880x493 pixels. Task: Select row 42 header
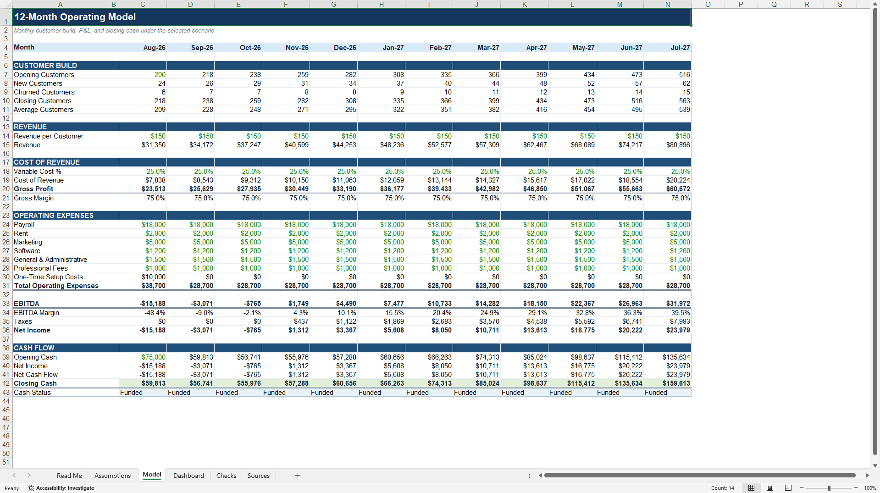(6, 383)
